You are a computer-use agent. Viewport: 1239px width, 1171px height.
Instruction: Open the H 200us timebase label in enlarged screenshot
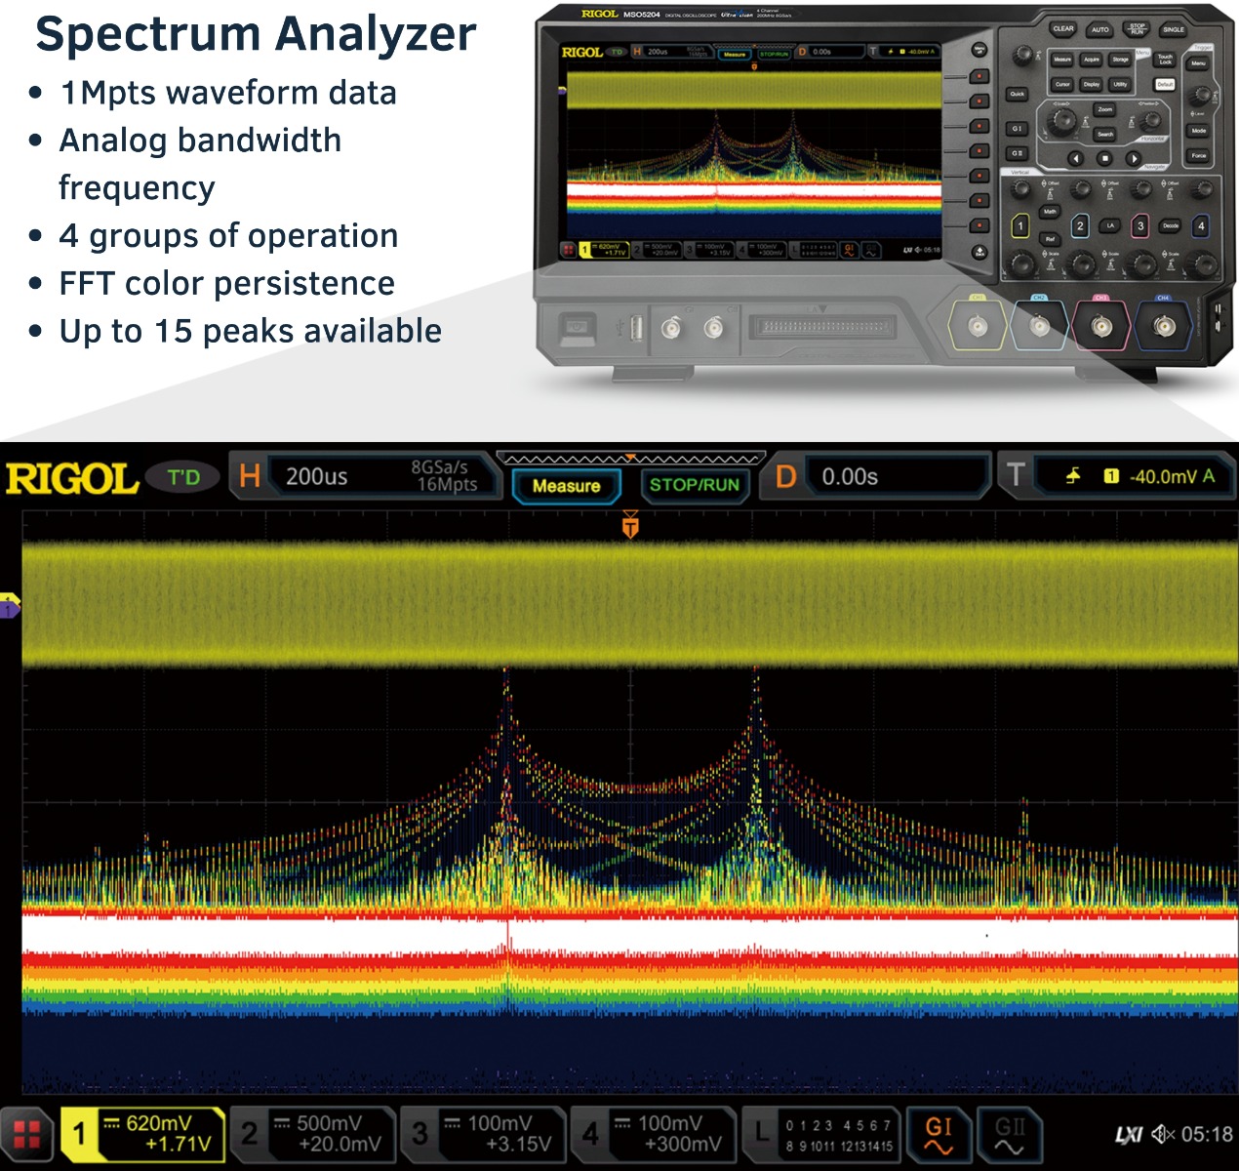(x=367, y=476)
